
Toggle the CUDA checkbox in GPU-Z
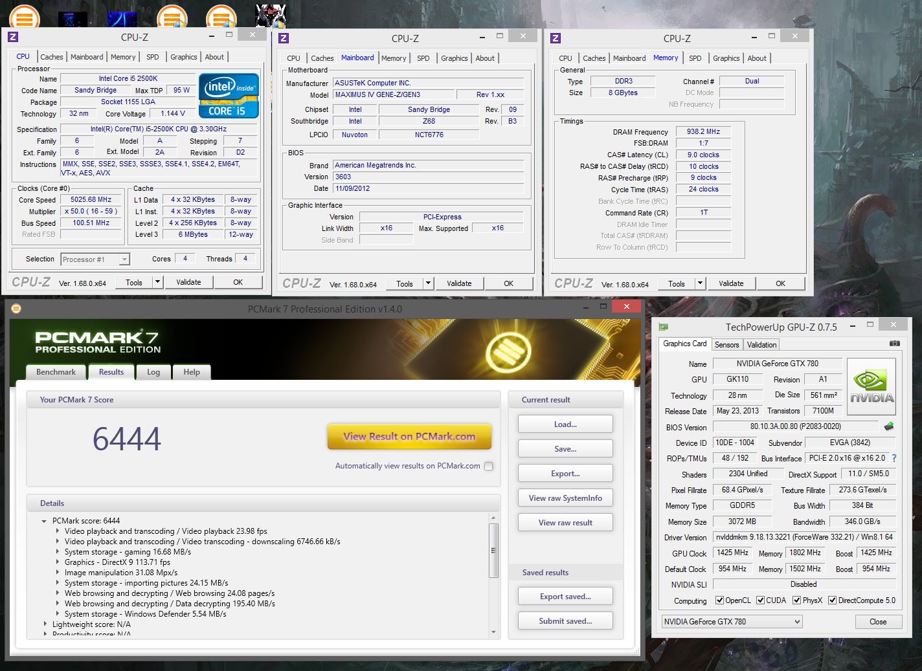click(760, 600)
